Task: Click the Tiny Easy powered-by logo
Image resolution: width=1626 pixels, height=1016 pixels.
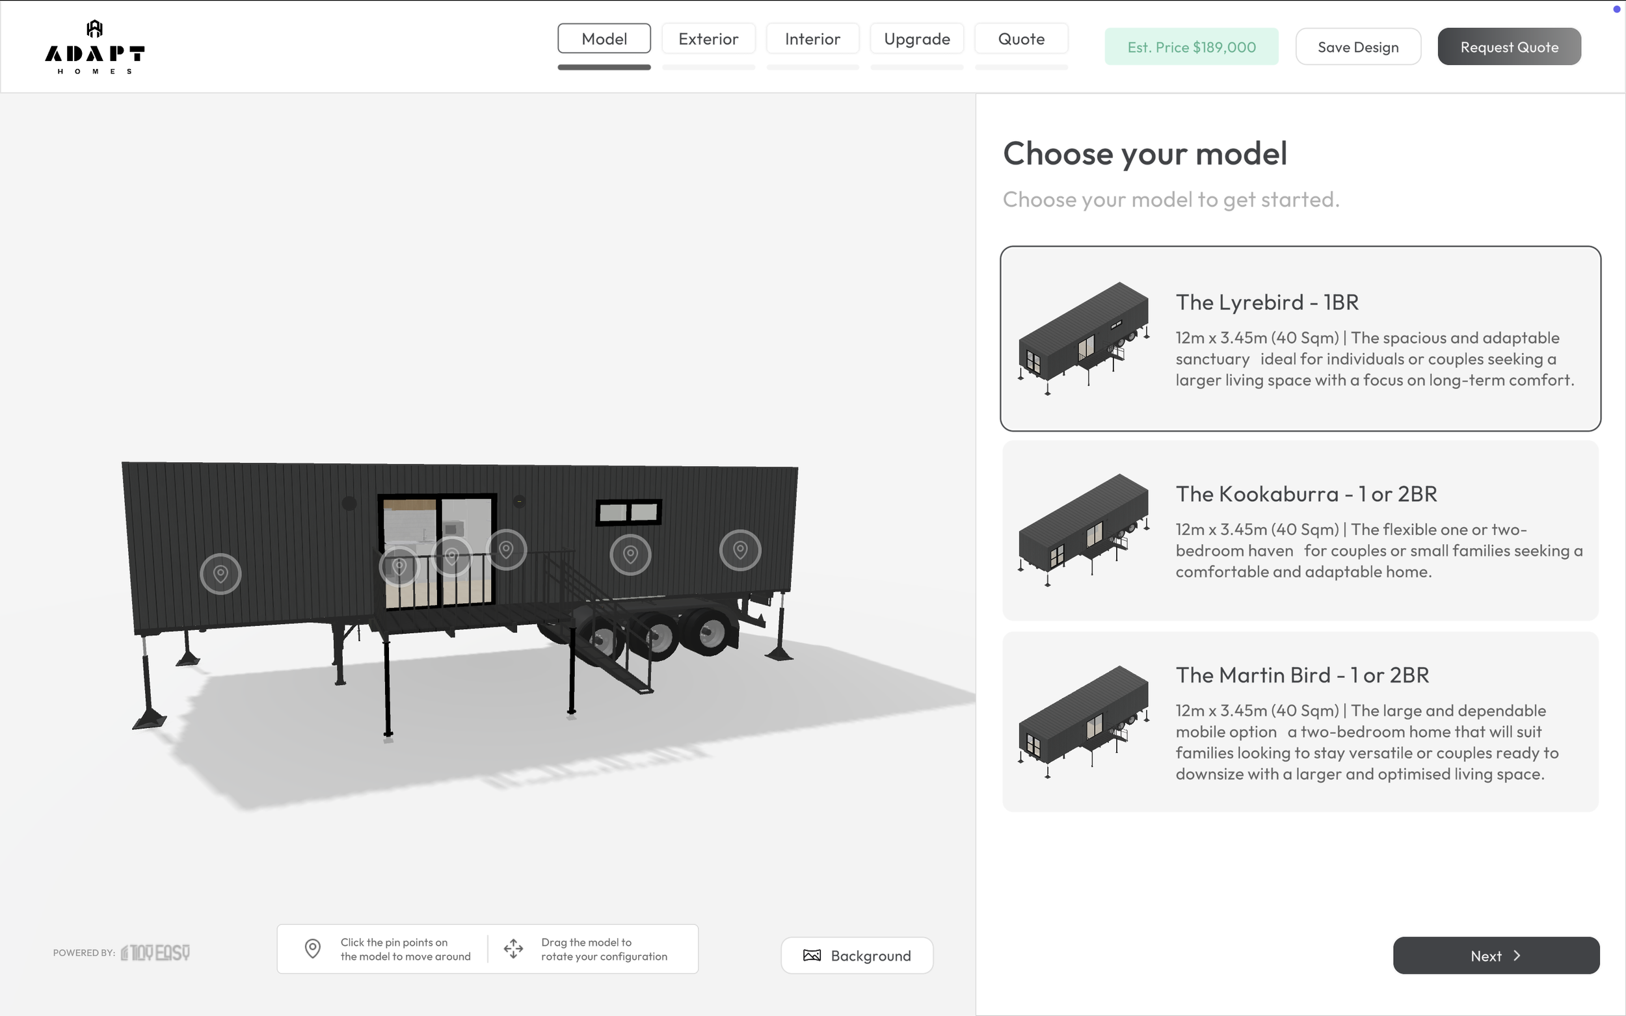Action: tap(155, 952)
